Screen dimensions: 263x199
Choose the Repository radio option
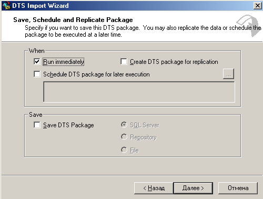tap(124, 137)
